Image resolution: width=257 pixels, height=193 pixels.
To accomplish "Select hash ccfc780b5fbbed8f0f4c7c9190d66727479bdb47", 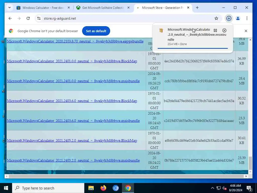I will 199,81.
